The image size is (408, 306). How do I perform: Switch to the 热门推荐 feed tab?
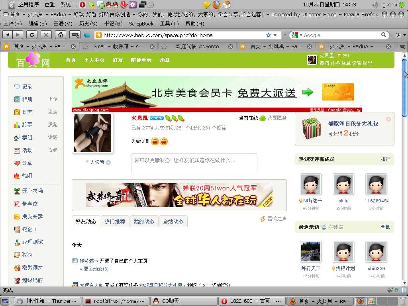coord(115,222)
